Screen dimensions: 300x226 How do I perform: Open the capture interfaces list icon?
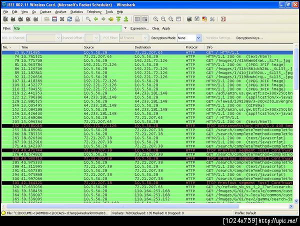[5, 19]
